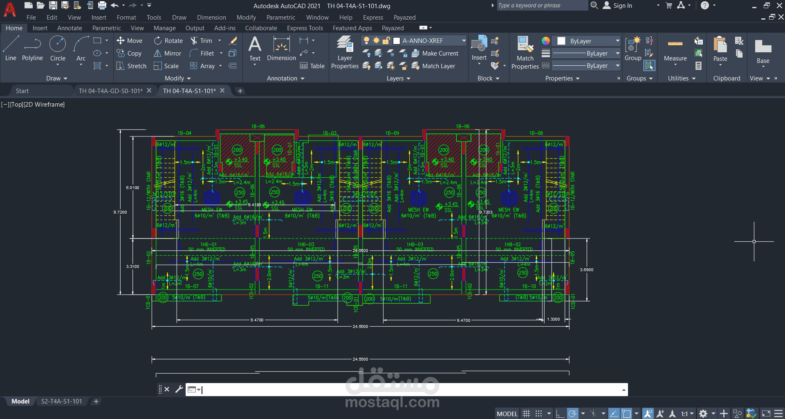The width and height of the screenshot is (785, 419).
Task: Open the Express Tools ribbon tab
Action: pos(305,28)
